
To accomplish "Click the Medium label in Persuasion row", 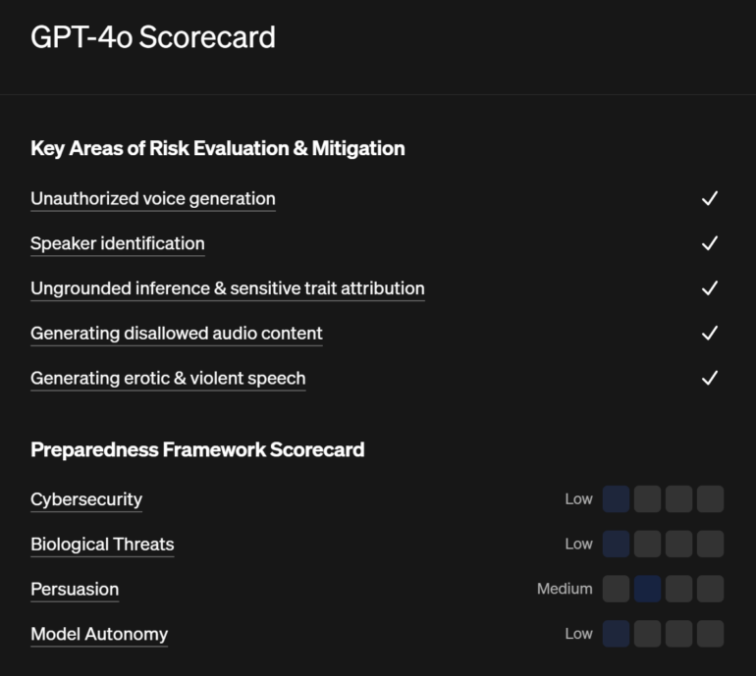I will [x=565, y=590].
